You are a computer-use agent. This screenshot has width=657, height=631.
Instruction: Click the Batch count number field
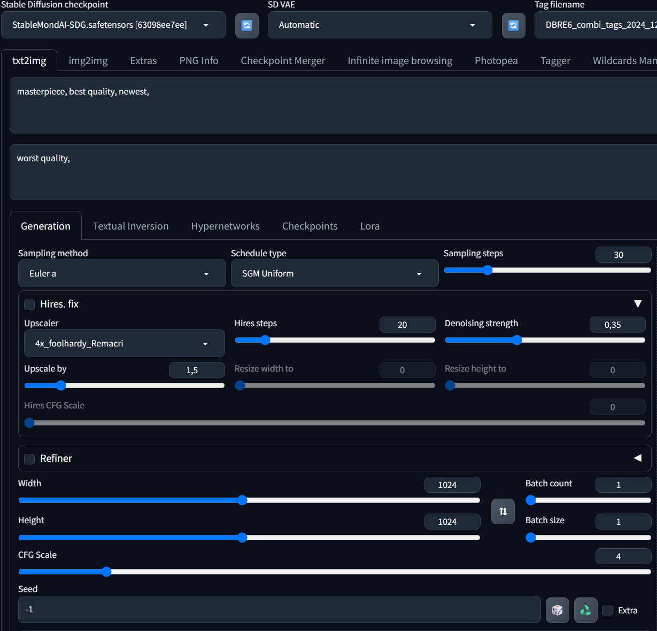pyautogui.click(x=623, y=485)
